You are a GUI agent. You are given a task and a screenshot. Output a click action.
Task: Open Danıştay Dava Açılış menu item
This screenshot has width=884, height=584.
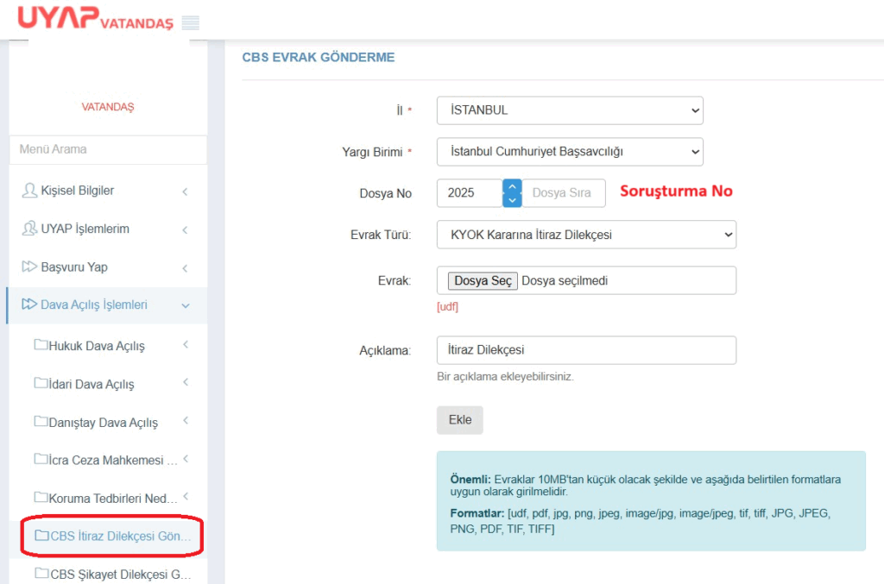tap(103, 423)
